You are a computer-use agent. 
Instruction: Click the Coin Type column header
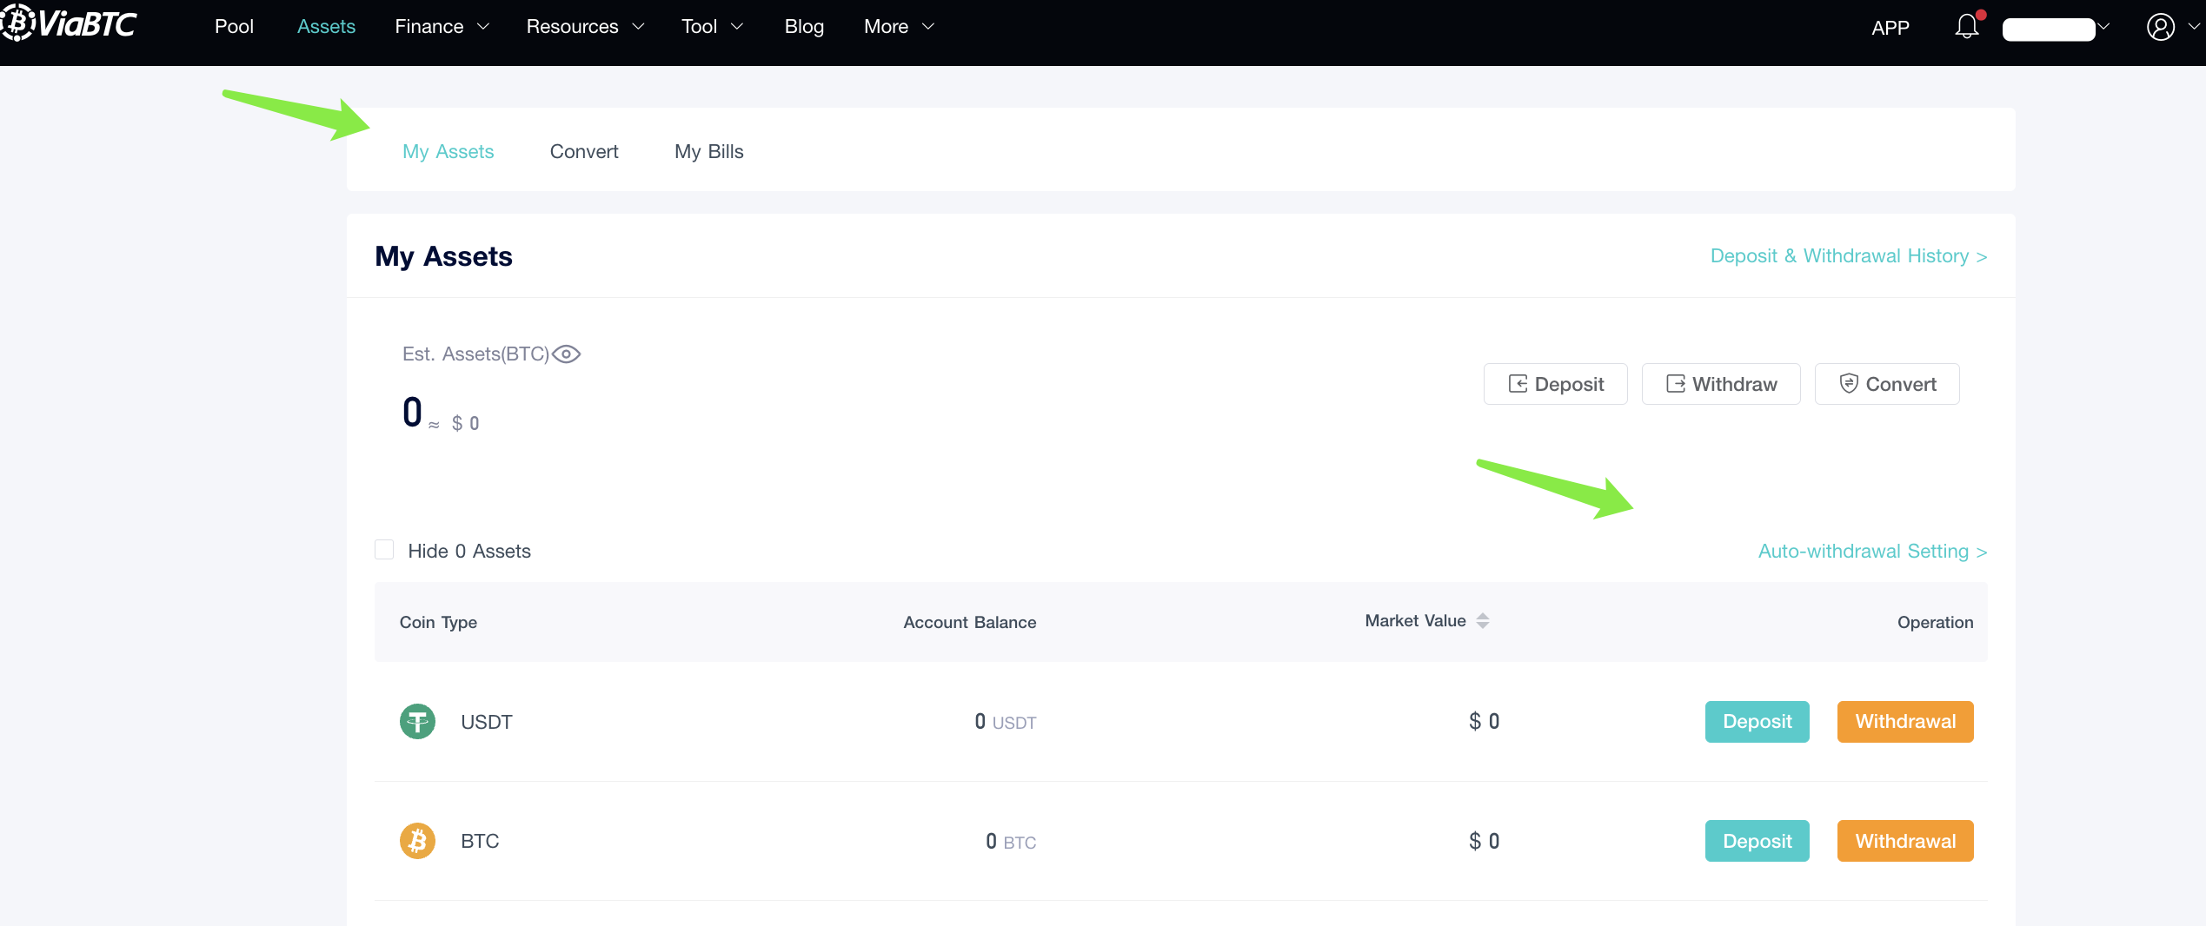[438, 622]
